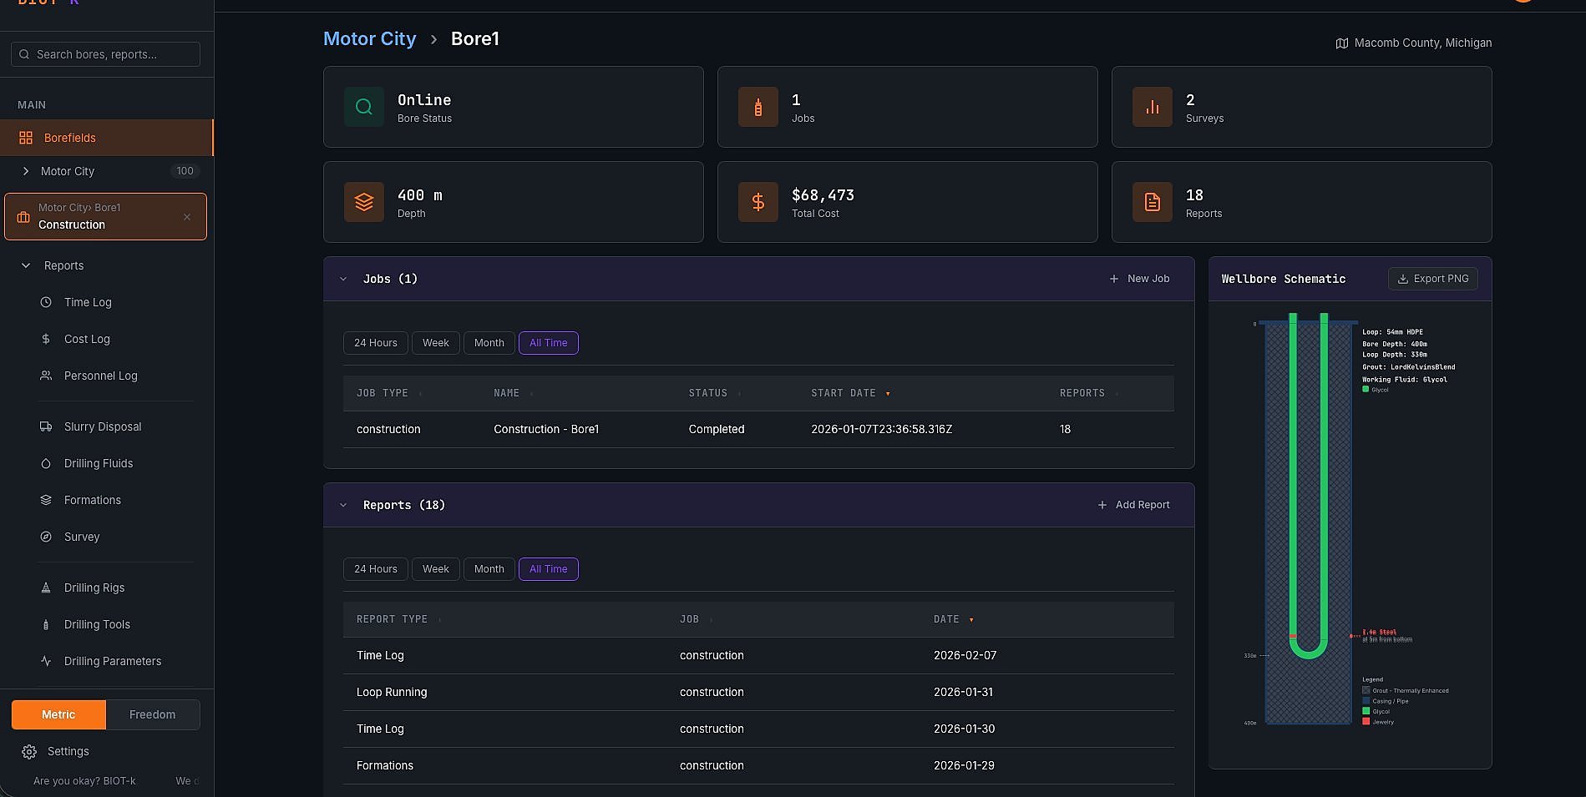Close the Motor City Bore1 Construction tab
Screen dimensions: 1586x797
tap(187, 217)
